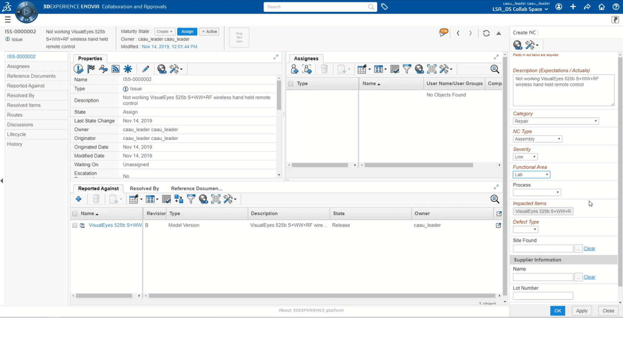The height and width of the screenshot is (350, 623).
Task: Click Apply button in Create NC panel
Action: click(x=581, y=311)
